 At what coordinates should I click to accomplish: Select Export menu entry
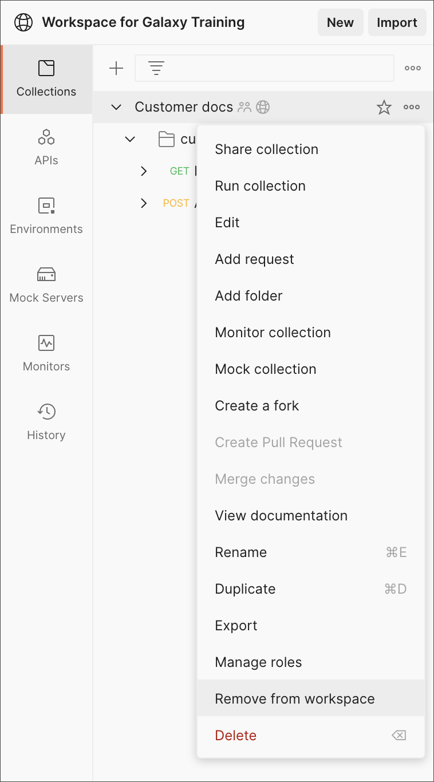(311, 626)
